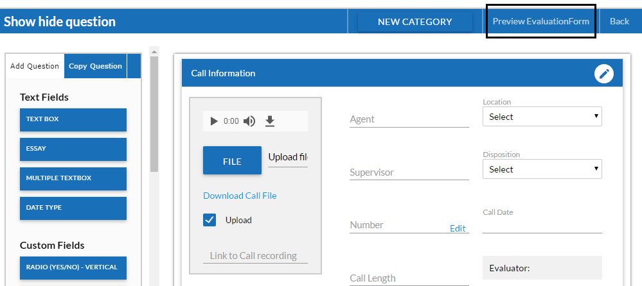Click the audio download arrow icon
The width and height of the screenshot is (642, 286).
(x=269, y=121)
